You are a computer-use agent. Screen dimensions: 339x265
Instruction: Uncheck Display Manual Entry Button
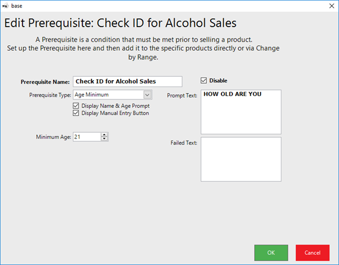76,113
